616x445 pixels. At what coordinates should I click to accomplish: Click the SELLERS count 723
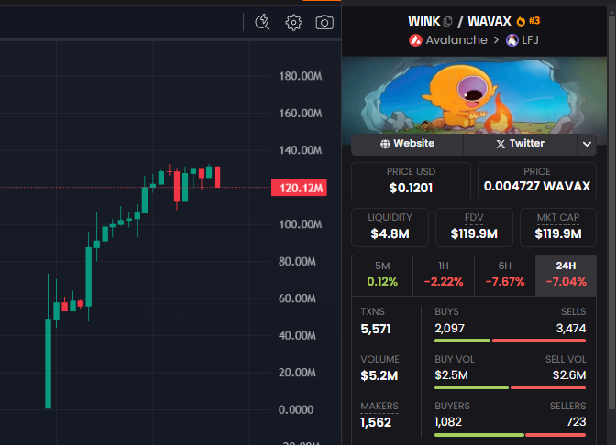coord(576,422)
